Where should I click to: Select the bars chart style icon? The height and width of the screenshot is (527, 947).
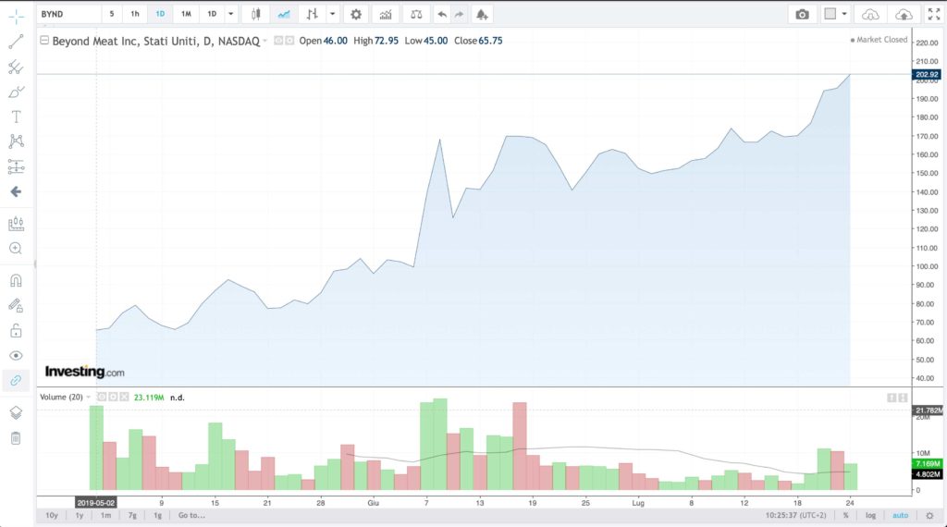click(x=312, y=14)
